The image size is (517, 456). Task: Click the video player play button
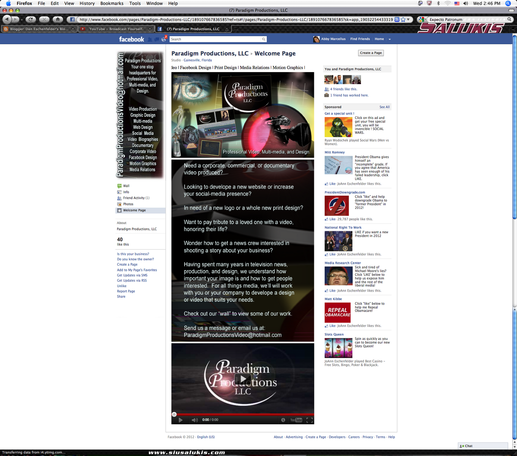(x=181, y=420)
